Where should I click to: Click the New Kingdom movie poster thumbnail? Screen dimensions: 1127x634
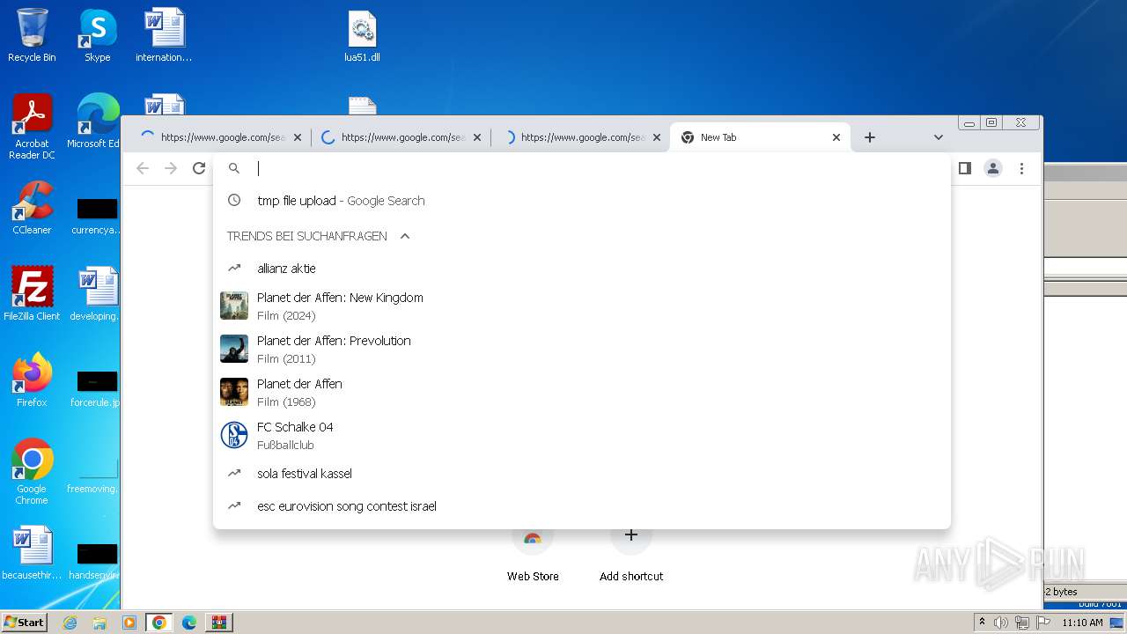point(234,306)
